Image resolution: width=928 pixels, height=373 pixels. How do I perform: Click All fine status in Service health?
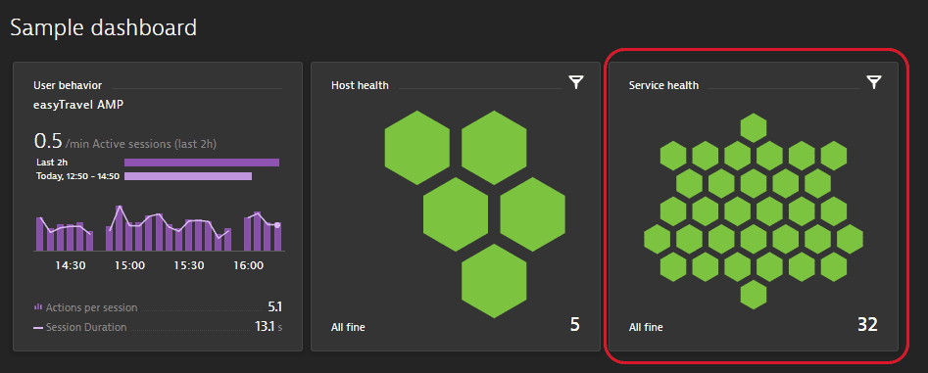(646, 327)
